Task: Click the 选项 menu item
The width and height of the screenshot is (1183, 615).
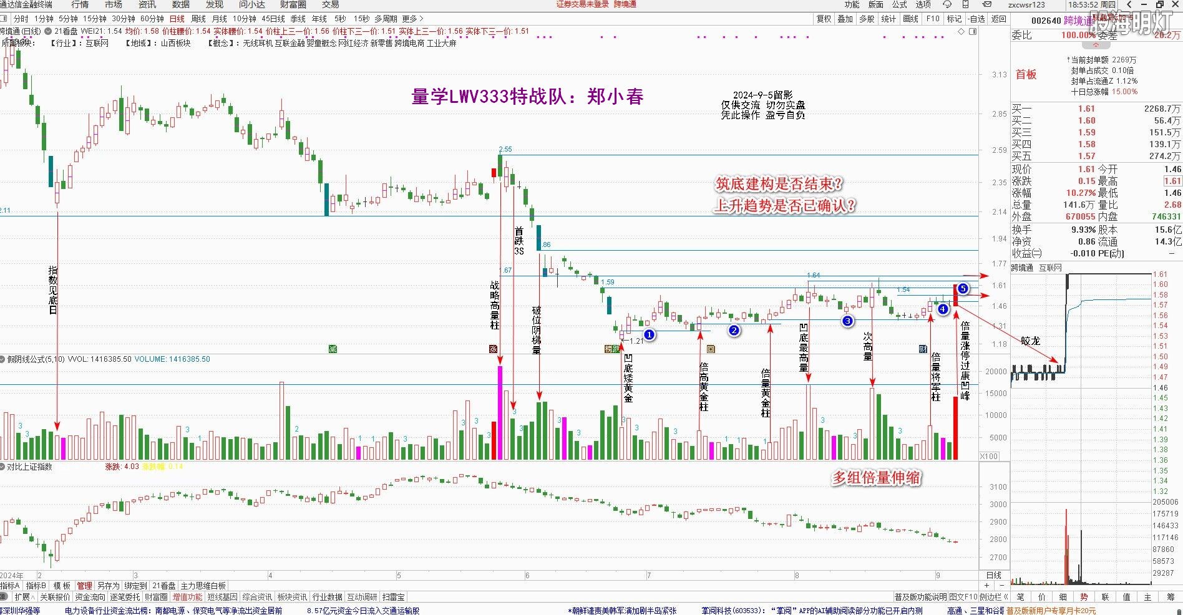Action: 923,4
